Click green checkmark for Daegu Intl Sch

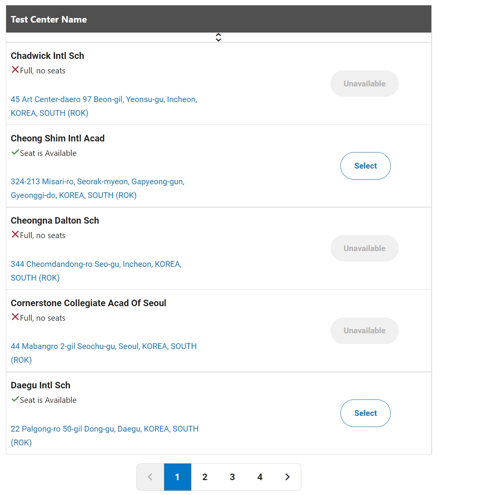click(x=15, y=399)
